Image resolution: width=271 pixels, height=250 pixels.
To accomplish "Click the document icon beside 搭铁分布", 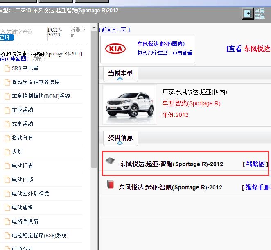I will tap(7, 138).
